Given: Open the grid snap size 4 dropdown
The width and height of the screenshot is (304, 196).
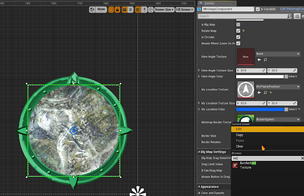Looking at the screenshot, I should tap(144, 9).
